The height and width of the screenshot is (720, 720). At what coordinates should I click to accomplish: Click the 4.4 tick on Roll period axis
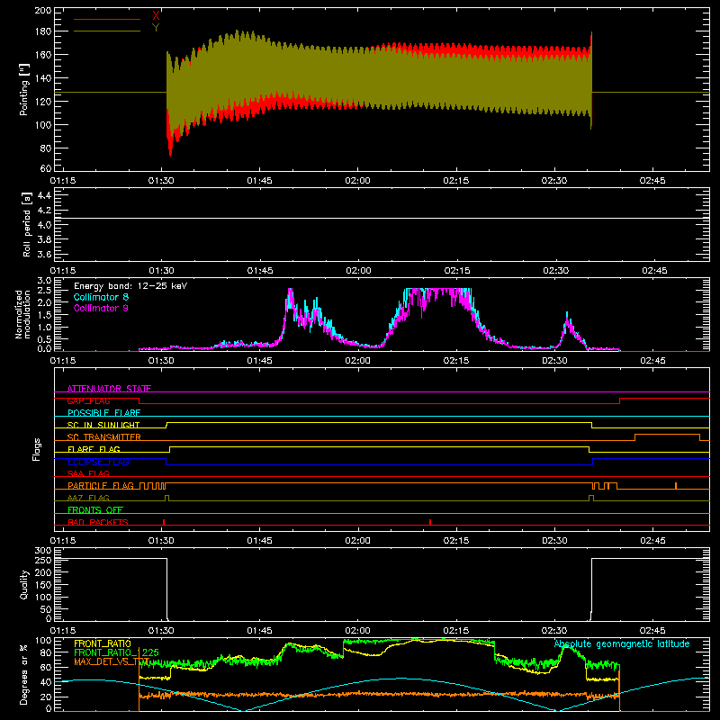coord(44,195)
